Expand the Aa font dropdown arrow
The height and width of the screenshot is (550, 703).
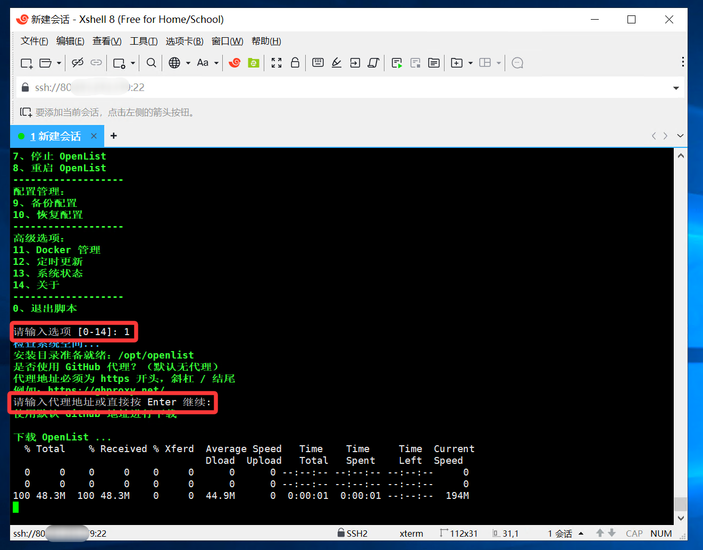pyautogui.click(x=216, y=63)
